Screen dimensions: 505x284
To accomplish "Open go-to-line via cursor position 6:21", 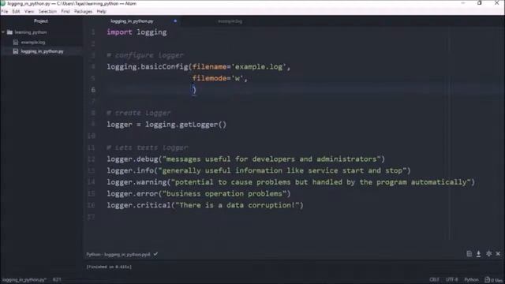I will pyautogui.click(x=57, y=279).
